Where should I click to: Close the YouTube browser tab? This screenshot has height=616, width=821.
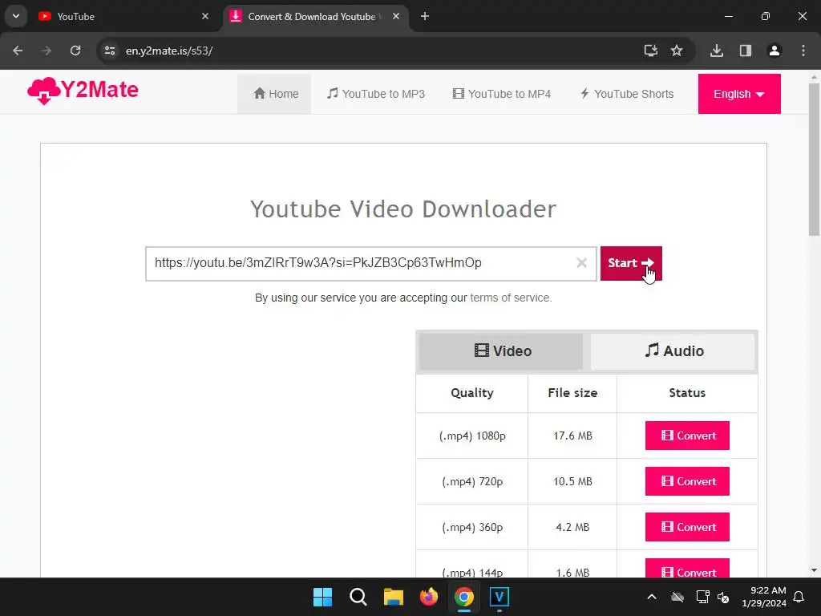(x=205, y=16)
